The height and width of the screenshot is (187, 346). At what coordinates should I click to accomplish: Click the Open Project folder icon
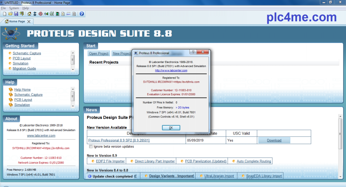[10, 14]
